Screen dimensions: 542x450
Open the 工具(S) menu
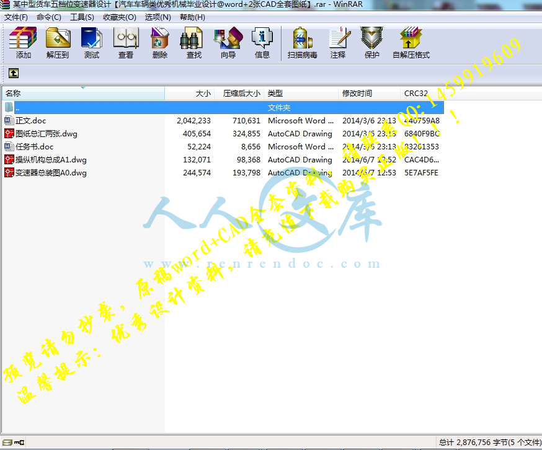[x=82, y=17]
